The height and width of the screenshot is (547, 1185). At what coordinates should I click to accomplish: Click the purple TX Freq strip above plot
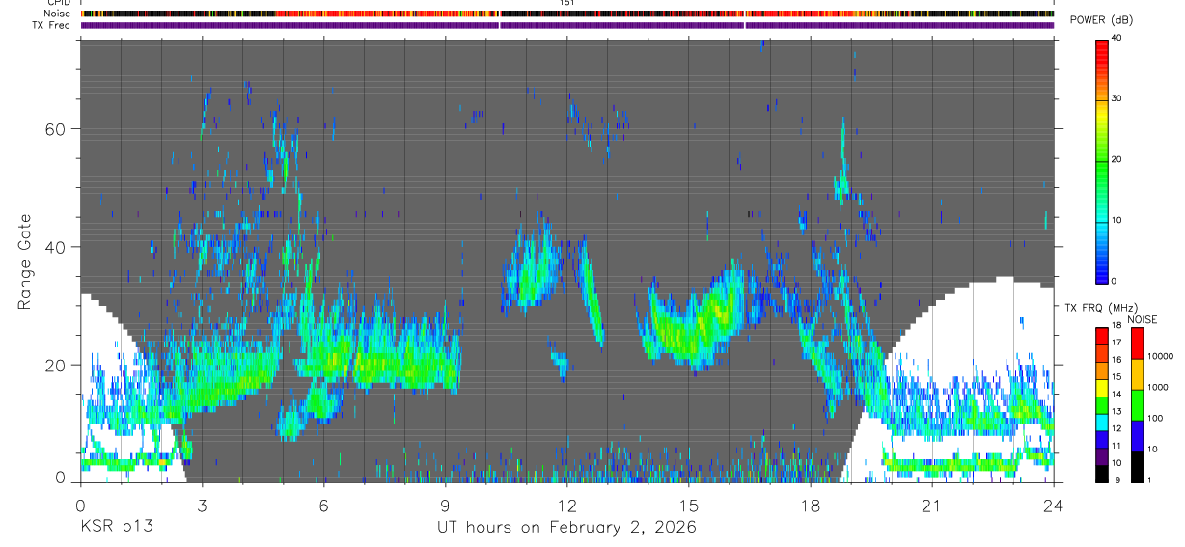567,25
